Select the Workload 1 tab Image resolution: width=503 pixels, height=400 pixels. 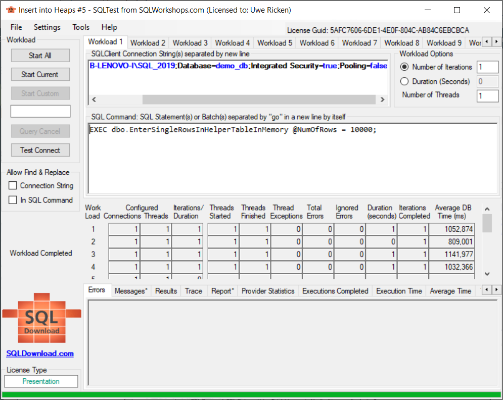pos(106,42)
